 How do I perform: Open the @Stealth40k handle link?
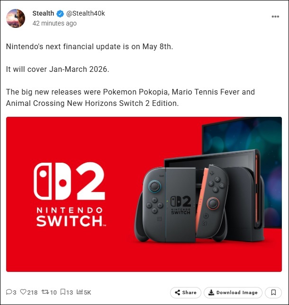[86, 13]
